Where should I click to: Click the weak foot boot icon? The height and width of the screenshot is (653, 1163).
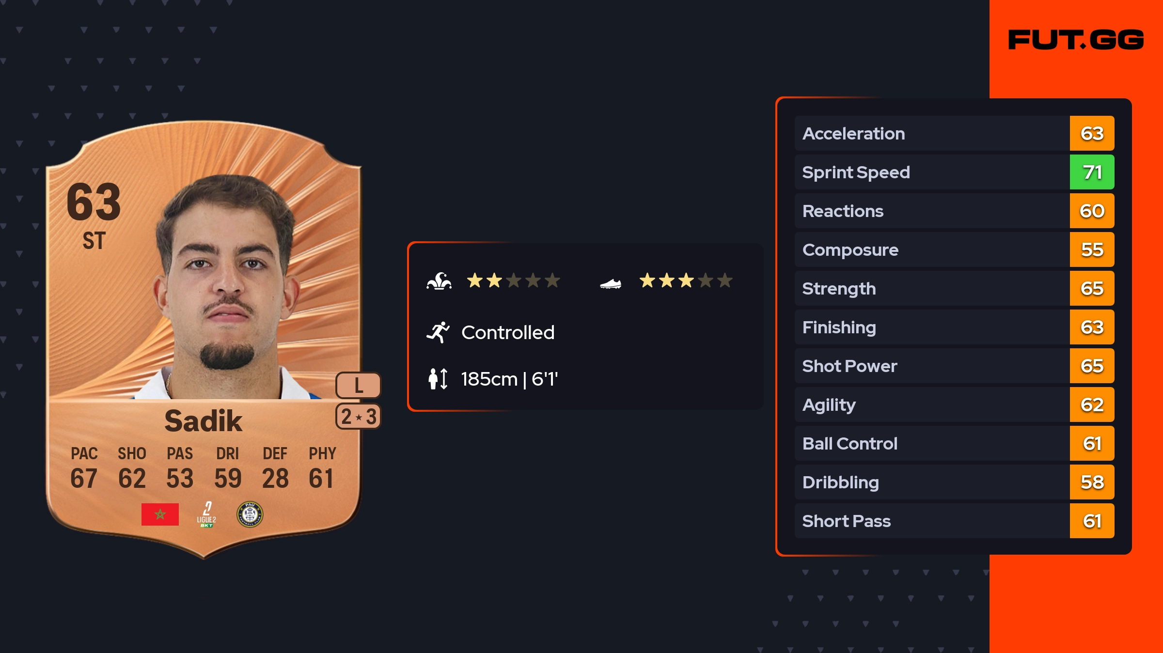[610, 283]
